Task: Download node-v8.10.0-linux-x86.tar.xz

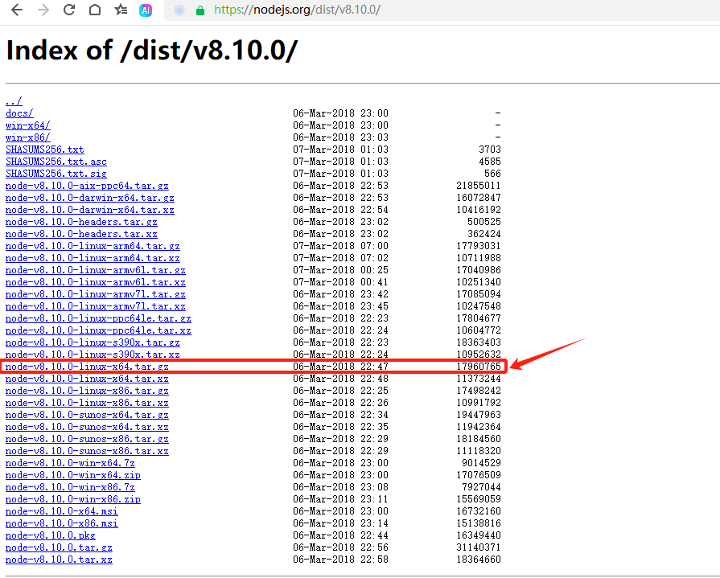Action: [87, 403]
